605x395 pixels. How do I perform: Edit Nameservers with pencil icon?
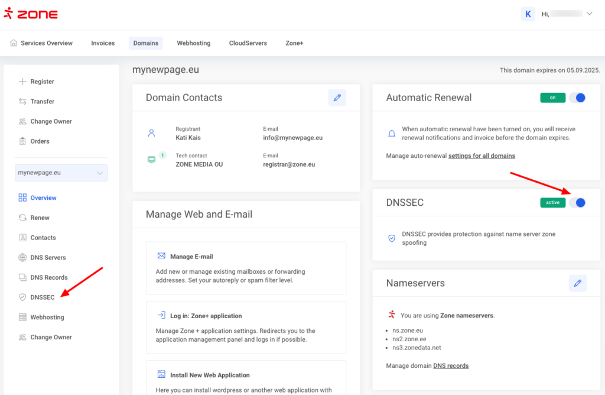[x=577, y=283]
